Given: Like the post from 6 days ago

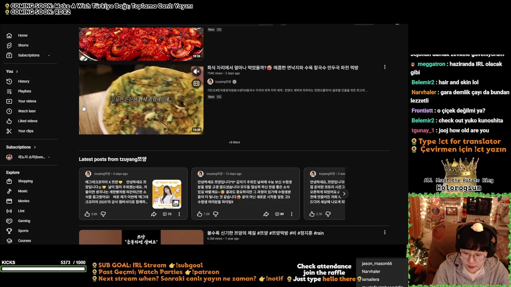Looking at the screenshot, I should [87, 214].
